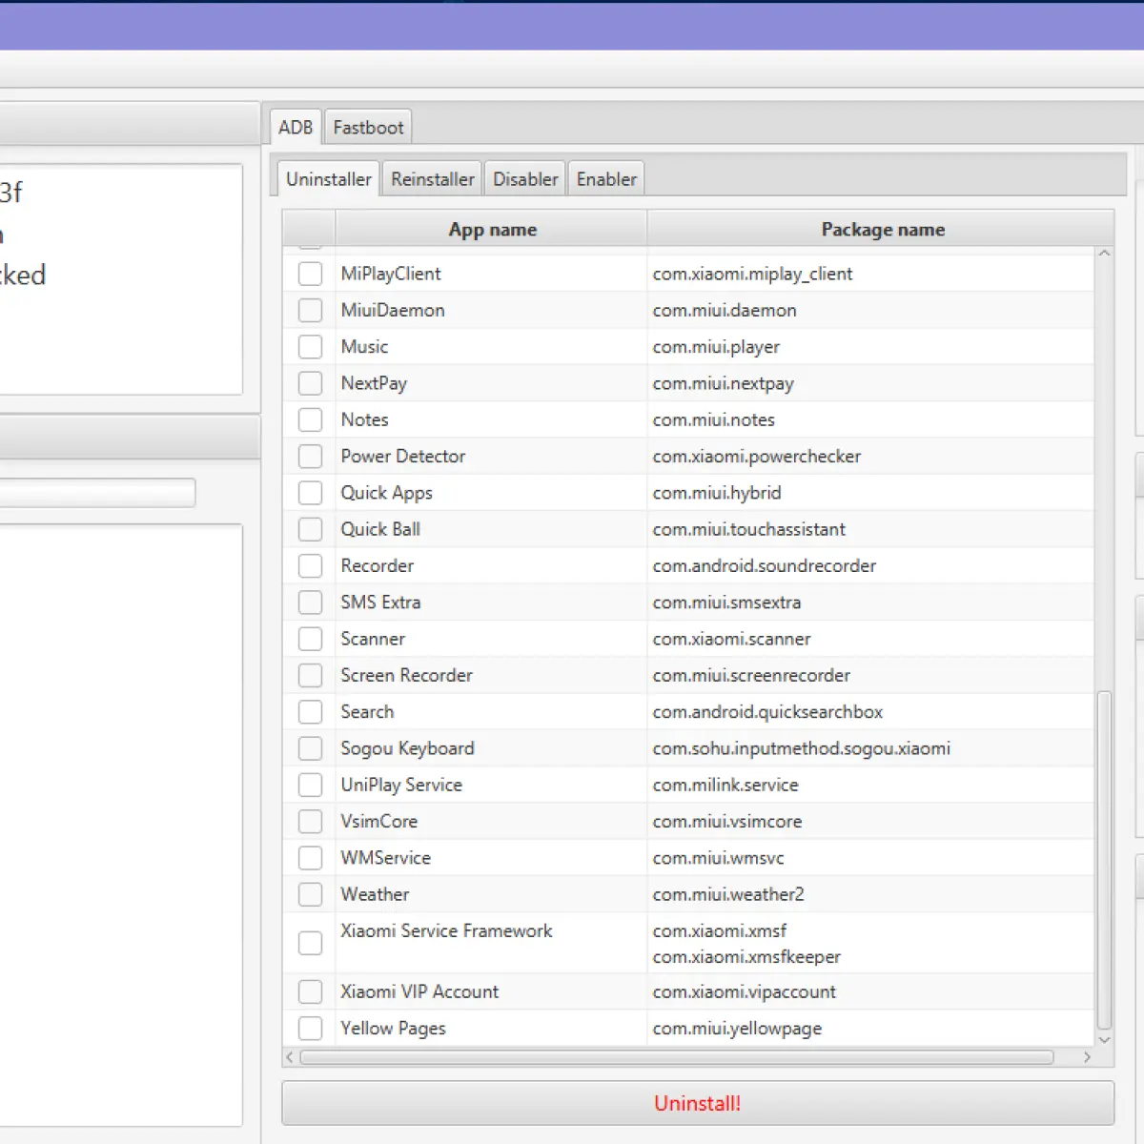The width and height of the screenshot is (1144, 1144).
Task: Click the horizontal scroll left arrow
Action: tap(290, 1057)
